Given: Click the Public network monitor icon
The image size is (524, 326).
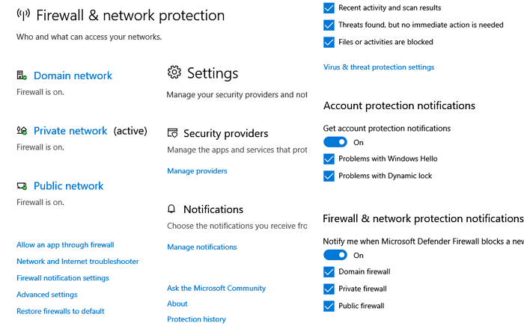Looking at the screenshot, I should point(22,186).
